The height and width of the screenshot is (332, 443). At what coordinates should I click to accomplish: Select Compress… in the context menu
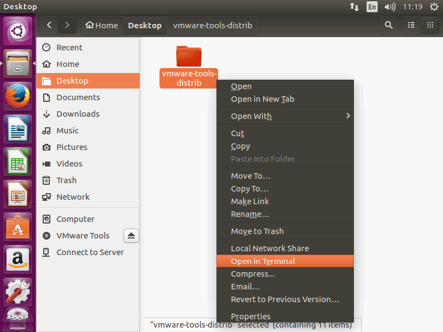click(x=285, y=274)
